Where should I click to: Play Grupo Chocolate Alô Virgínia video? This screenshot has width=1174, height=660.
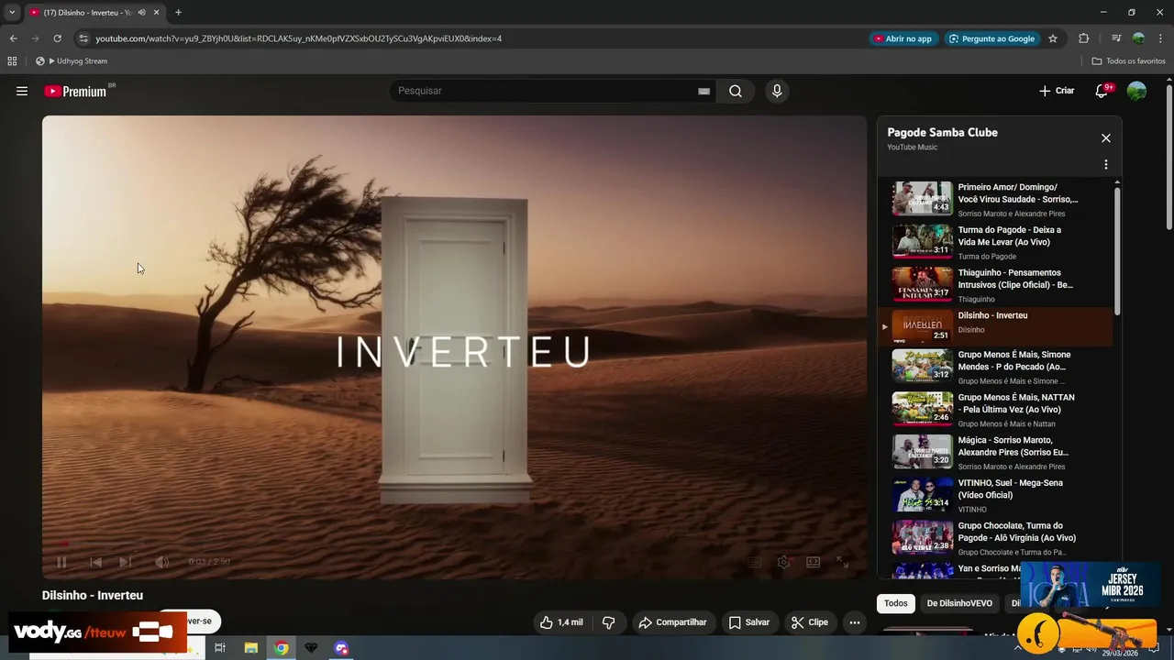[996, 538]
